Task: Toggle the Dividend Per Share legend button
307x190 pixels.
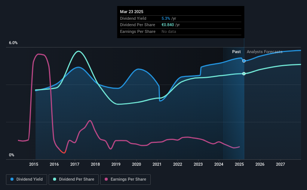Action: pos(74,180)
